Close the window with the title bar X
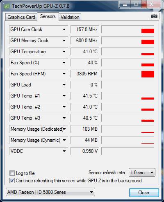This screenshot has height=202, width=164. tap(151, 5)
